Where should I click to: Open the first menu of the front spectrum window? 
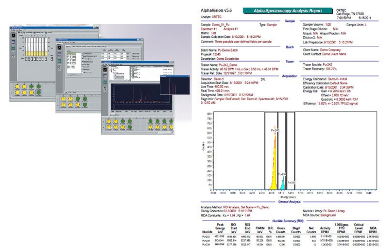[103, 64]
